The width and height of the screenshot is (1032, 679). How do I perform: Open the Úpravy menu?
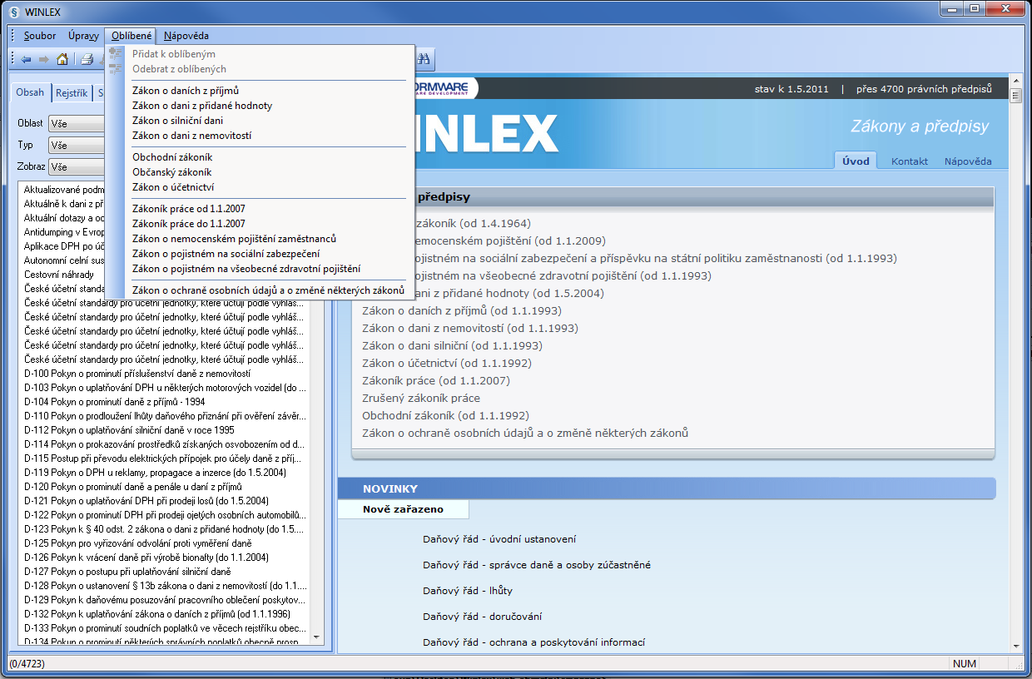pos(83,36)
